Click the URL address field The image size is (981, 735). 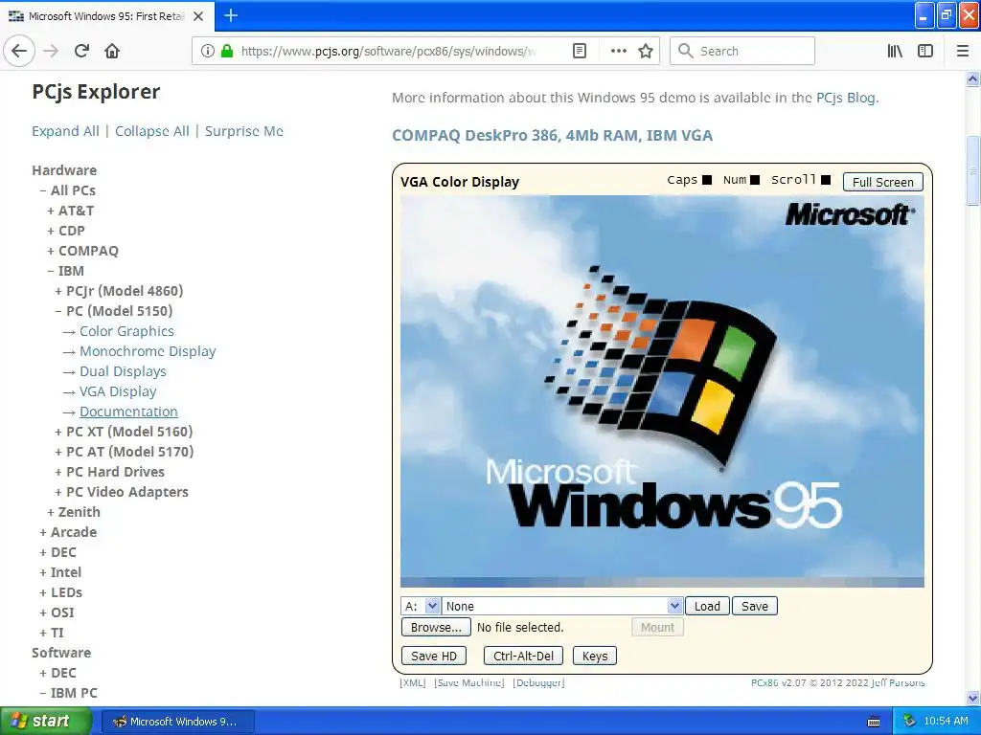(388, 52)
